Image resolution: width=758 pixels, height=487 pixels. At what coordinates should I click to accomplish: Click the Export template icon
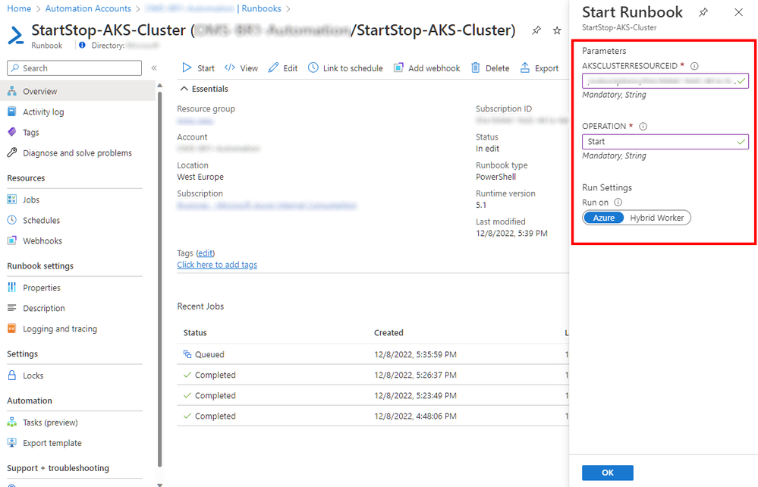coord(12,442)
